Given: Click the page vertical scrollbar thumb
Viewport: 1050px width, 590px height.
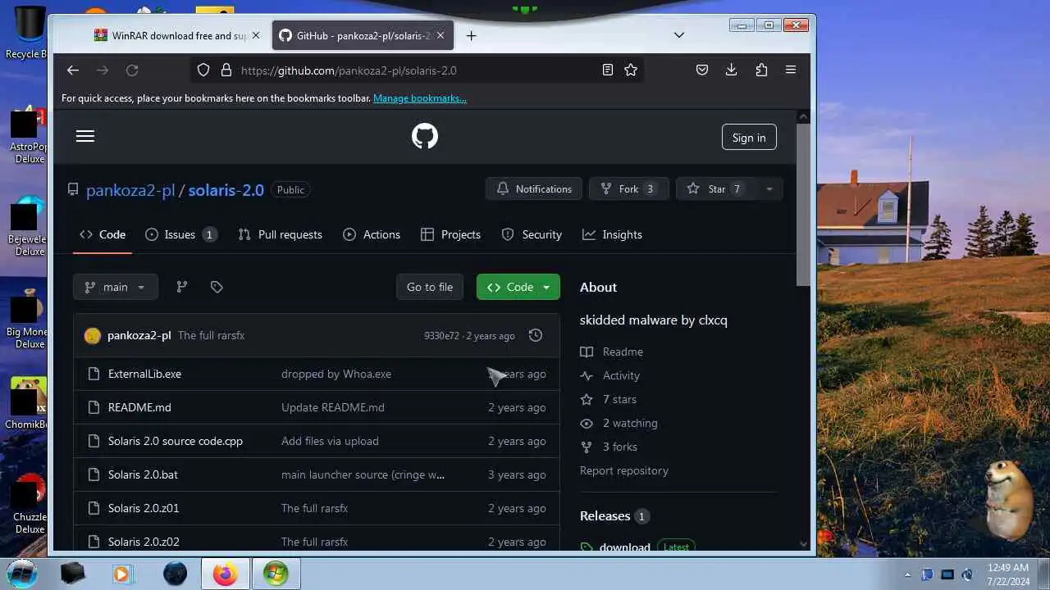Looking at the screenshot, I should (803, 205).
